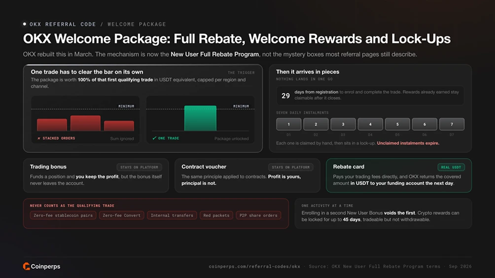Screen dimensions: 495x278
Task: Click the Zero-fee stablecoin pairs tag
Action: coord(63,215)
